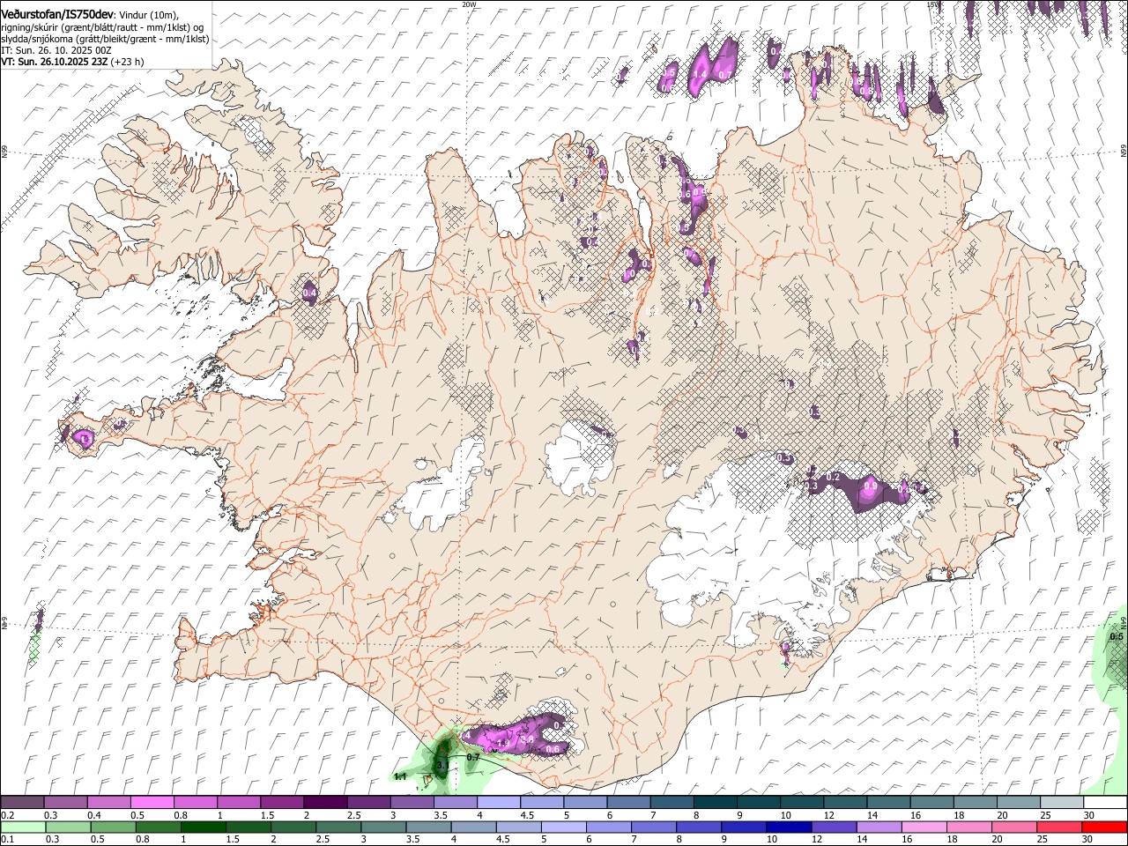Screen dimensions: 1128x846
Task: Pick the top-scale 0.4 orchid swatch
Action: click(x=108, y=802)
